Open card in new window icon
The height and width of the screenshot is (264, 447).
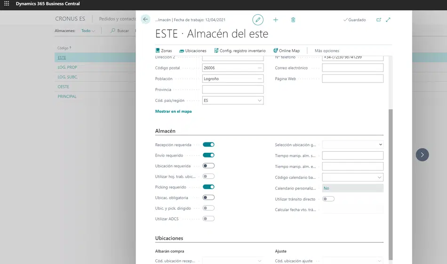(379, 20)
